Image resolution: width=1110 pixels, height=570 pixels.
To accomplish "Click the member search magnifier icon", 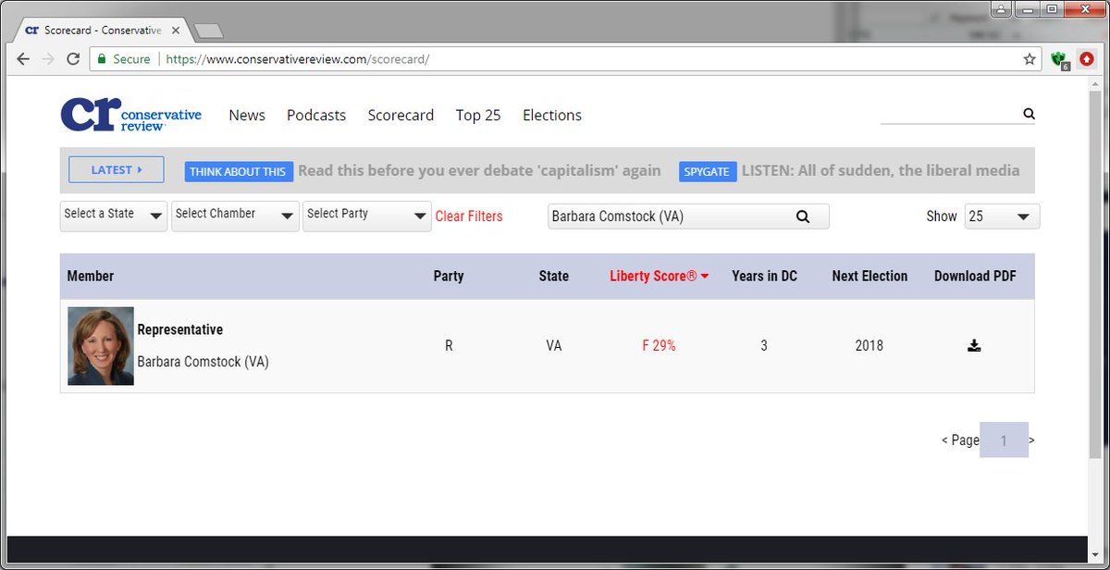I will (803, 217).
